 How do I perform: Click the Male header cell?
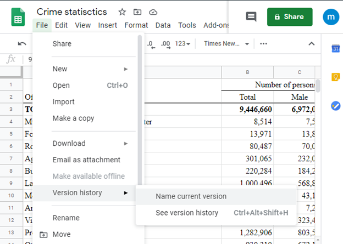[295, 97]
